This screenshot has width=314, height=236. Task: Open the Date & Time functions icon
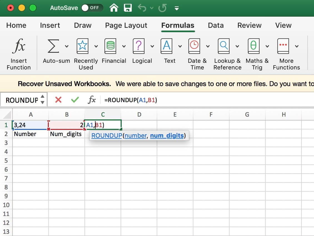[x=194, y=46]
